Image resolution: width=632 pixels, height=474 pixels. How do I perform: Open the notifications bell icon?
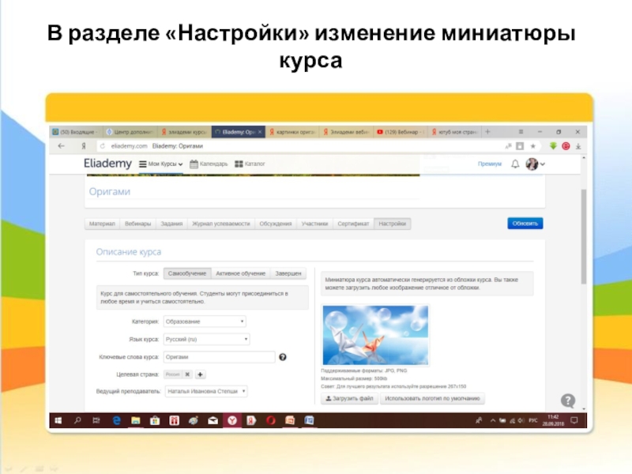(516, 164)
